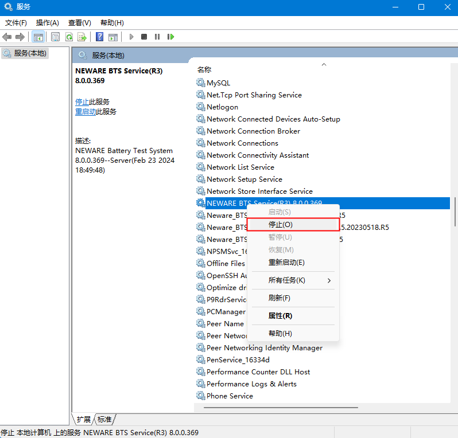The image size is (458, 438).
Task: Click the 重启动 link to restart service
Action: [x=86, y=111]
